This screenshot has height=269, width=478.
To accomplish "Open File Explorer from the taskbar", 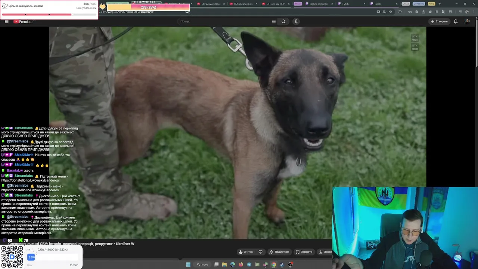I will [x=224, y=265].
